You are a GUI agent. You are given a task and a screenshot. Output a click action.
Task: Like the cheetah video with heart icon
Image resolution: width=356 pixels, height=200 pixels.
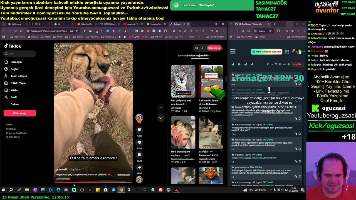coord(139,130)
